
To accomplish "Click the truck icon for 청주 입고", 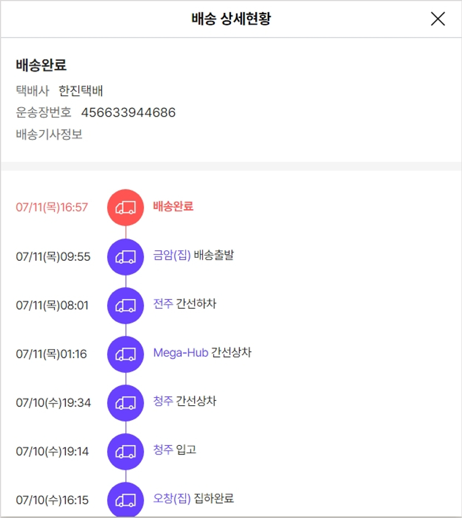I will tap(126, 451).
